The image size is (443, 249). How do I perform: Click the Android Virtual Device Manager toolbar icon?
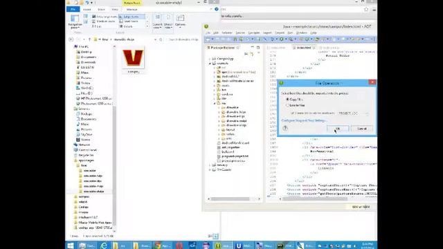[241, 39]
